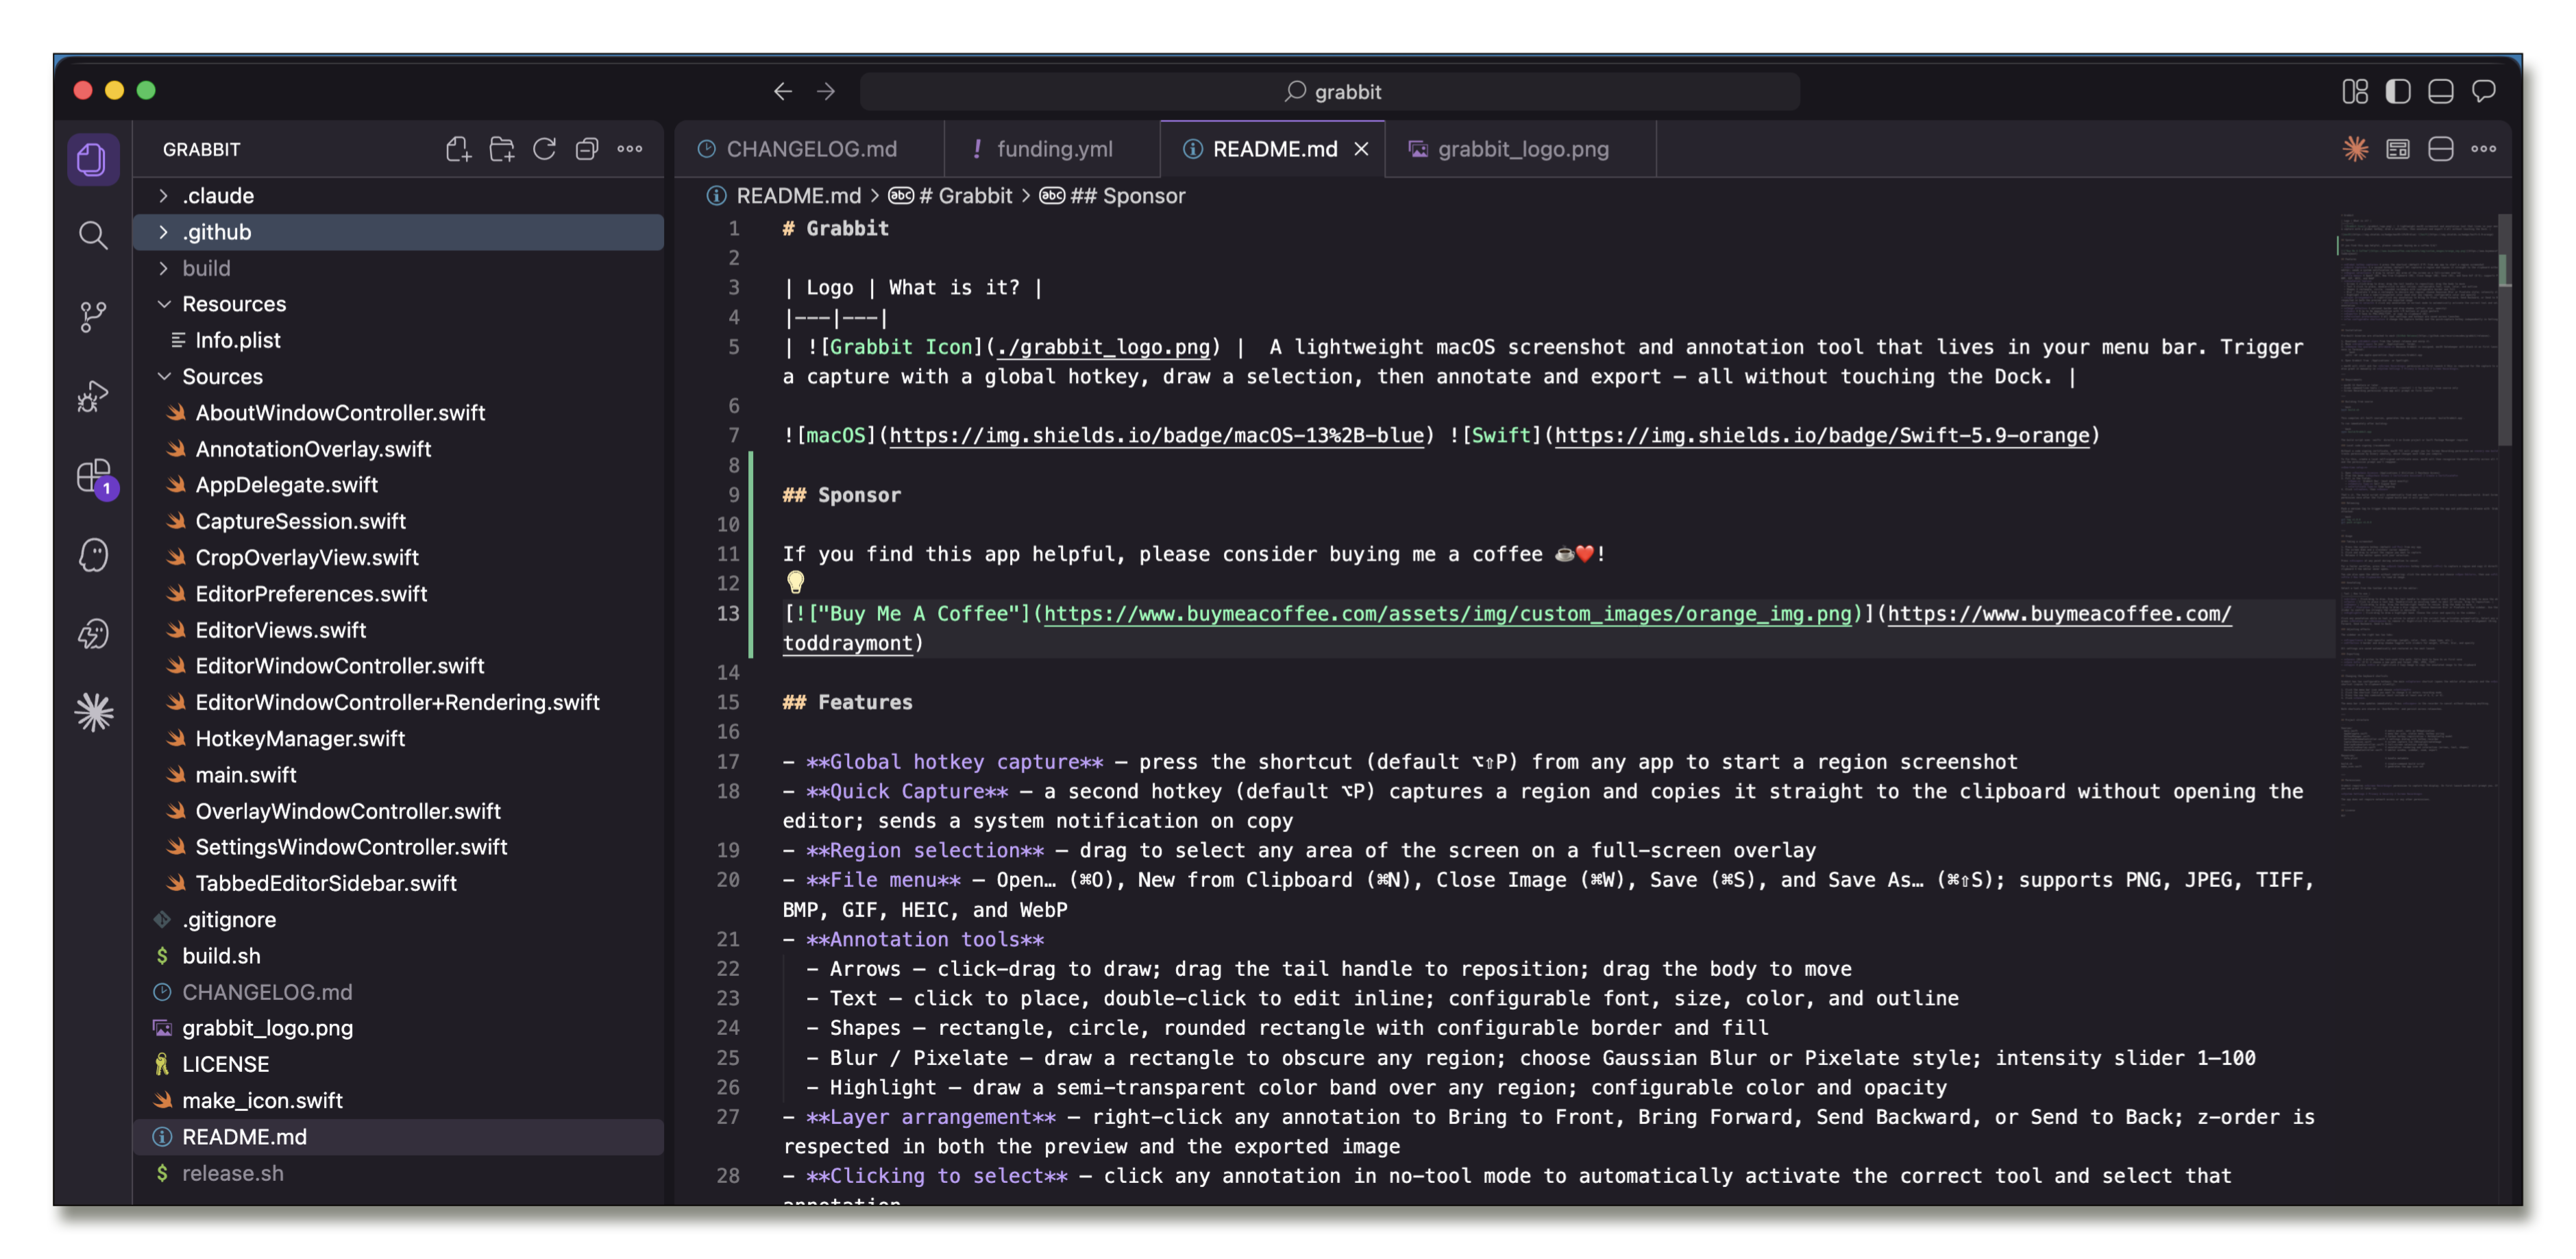Viewport: 2576px width, 1259px height.
Task: Click the lightbulb code action icon
Action: pyautogui.click(x=795, y=582)
